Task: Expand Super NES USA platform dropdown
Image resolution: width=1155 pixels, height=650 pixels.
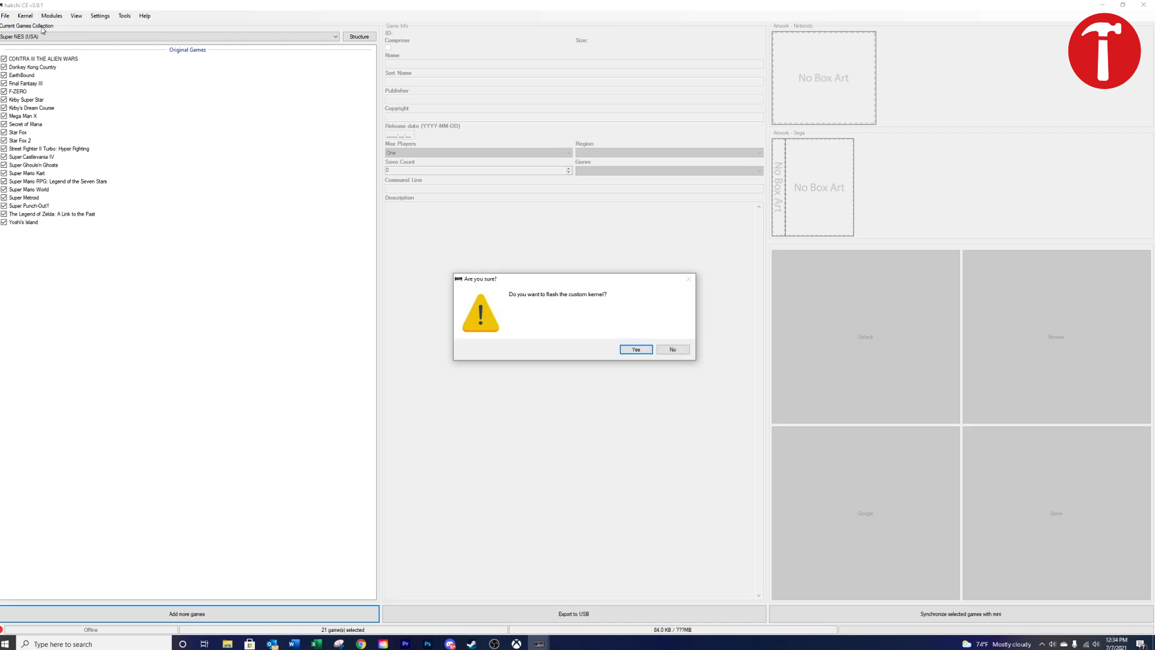Action: pyautogui.click(x=334, y=37)
